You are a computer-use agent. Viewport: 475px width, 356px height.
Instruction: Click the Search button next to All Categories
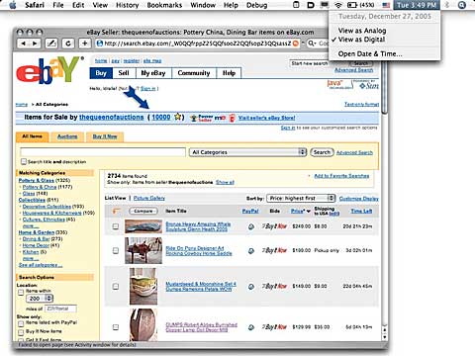pos(322,152)
